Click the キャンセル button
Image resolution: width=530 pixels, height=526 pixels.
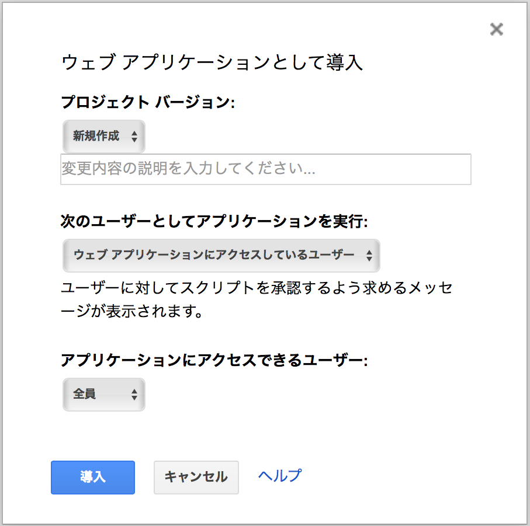(x=196, y=477)
